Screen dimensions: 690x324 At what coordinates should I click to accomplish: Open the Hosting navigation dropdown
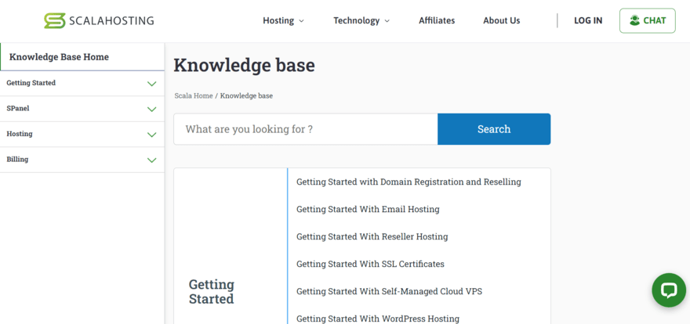pyautogui.click(x=283, y=20)
